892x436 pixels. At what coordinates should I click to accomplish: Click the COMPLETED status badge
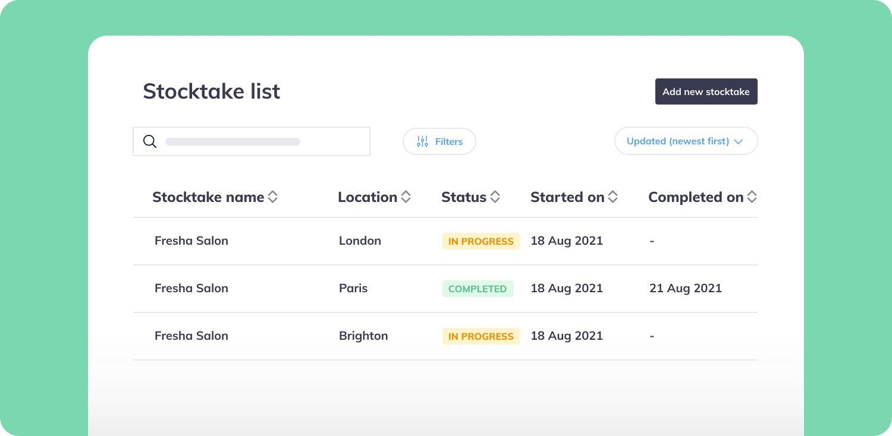point(478,289)
